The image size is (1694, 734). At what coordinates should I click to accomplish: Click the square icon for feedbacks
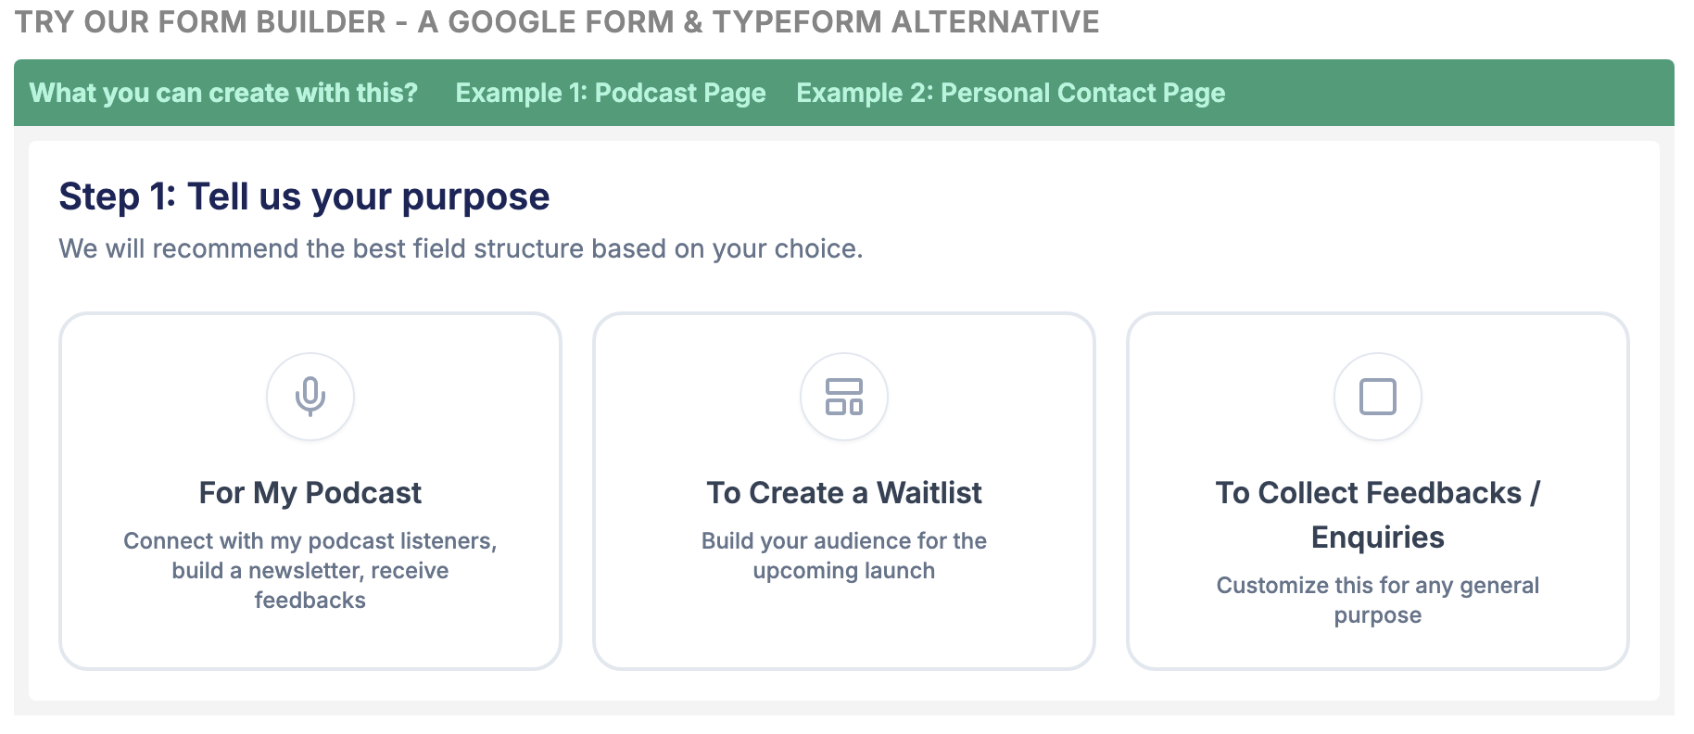coord(1378,397)
